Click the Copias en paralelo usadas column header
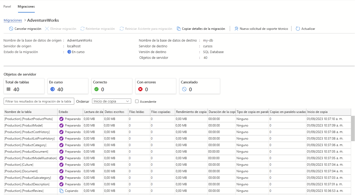Viewport: 355px width, 195px height. (288, 112)
